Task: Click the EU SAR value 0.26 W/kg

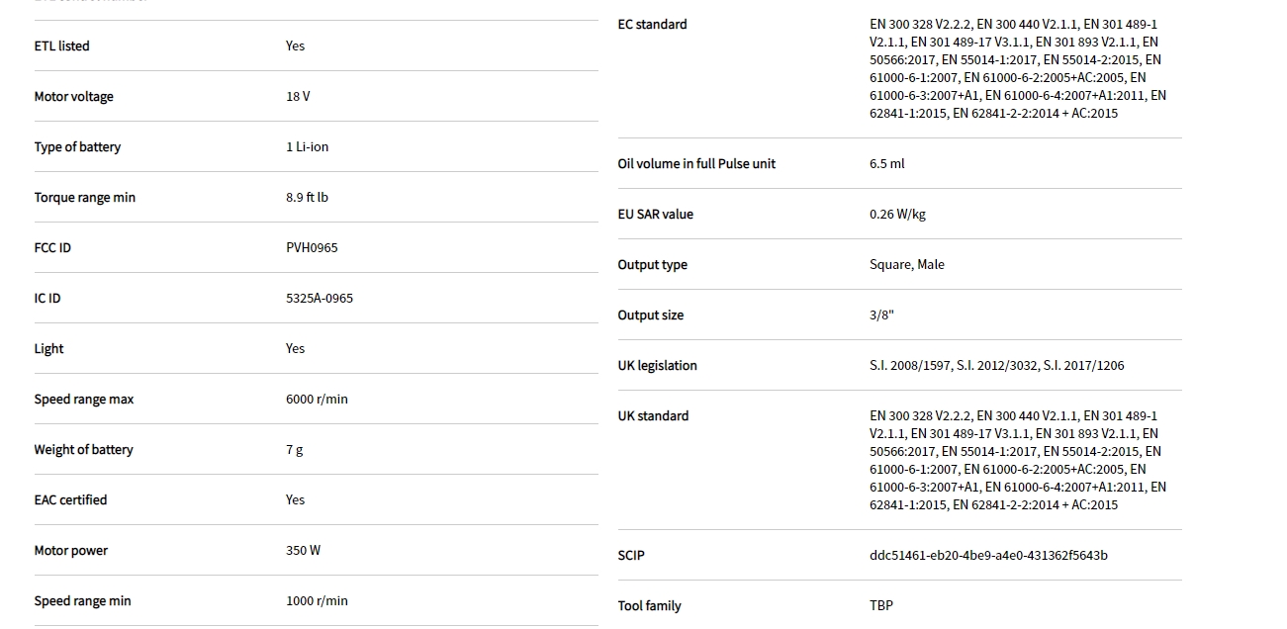Action: tap(897, 215)
